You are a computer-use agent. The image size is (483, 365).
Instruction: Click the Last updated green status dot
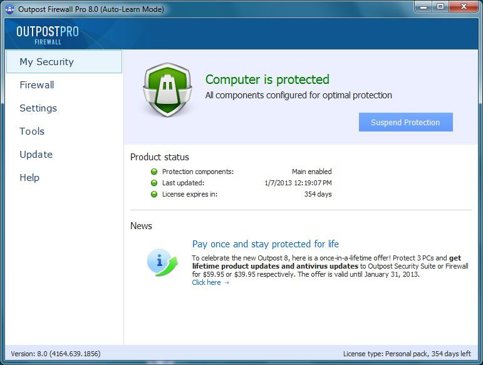[154, 183]
